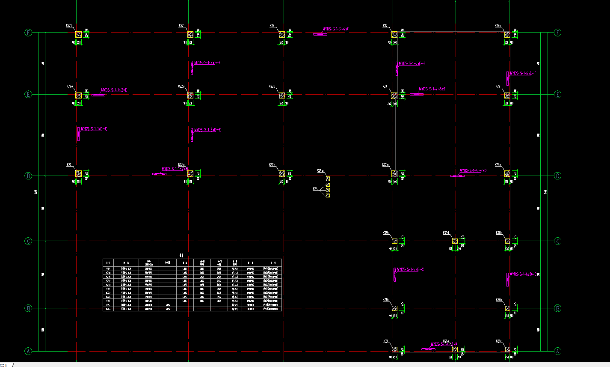Viewport: 610px width, 367px height.
Task: Select the right-side axis bubble A
Action: pos(557,351)
